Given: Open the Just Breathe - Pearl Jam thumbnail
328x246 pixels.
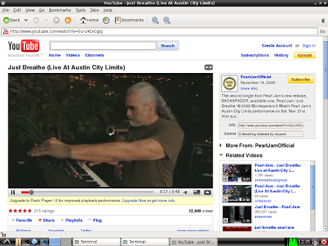Looking at the screenshot, I should point(237,215).
